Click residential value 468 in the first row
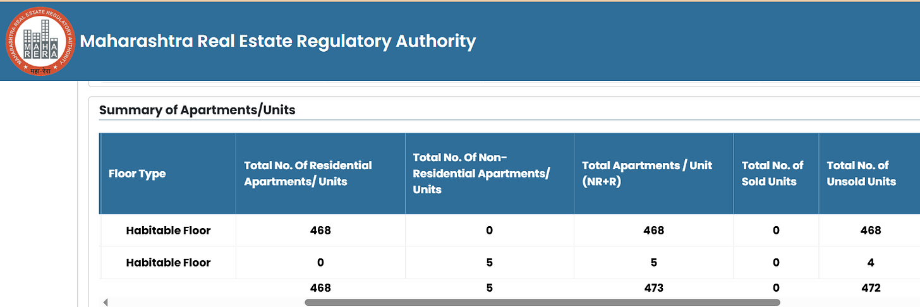This screenshot has height=307, width=920. pyautogui.click(x=320, y=231)
